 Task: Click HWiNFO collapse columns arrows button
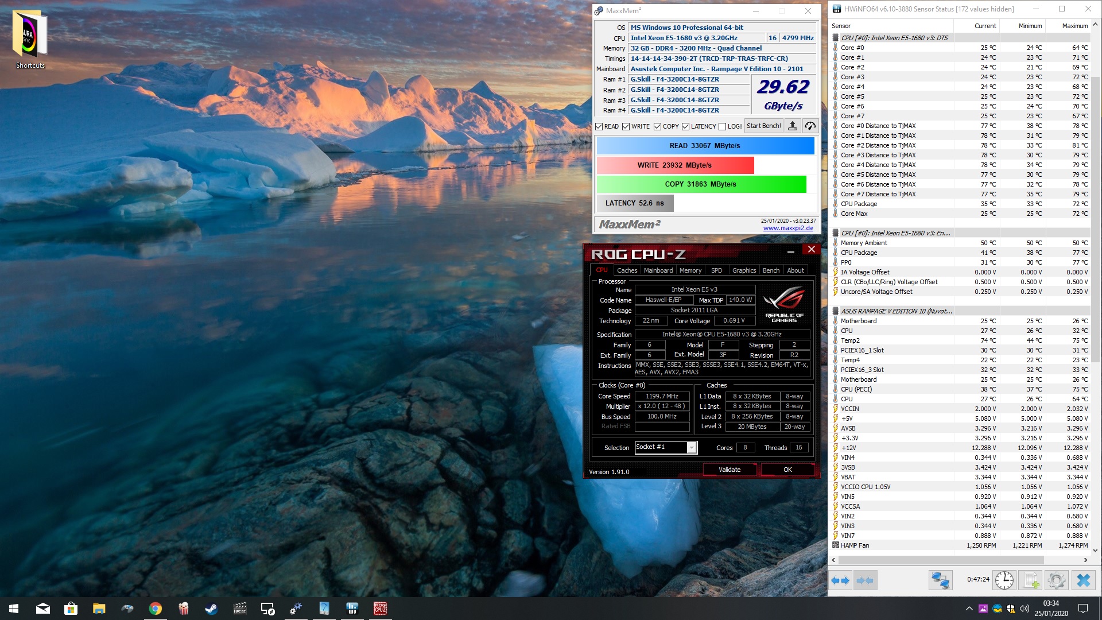pyautogui.click(x=865, y=580)
